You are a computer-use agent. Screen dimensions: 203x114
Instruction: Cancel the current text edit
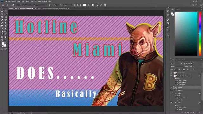pos(97,5)
